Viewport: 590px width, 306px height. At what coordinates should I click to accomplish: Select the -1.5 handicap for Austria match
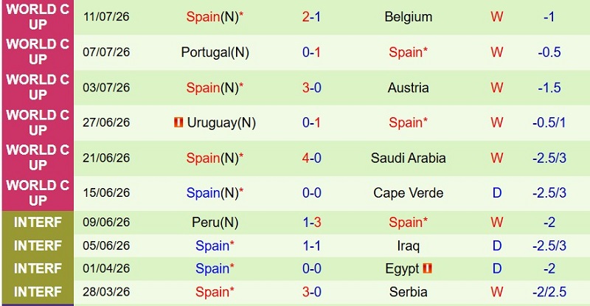pos(549,88)
